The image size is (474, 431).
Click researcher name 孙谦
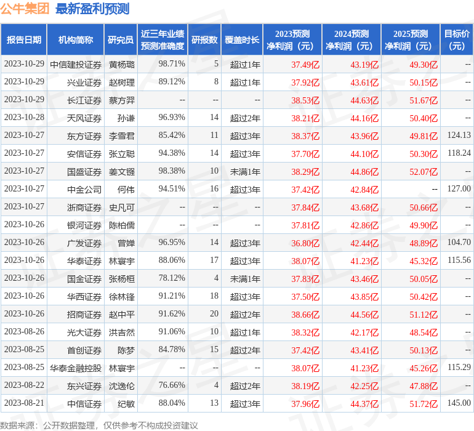[126, 118]
